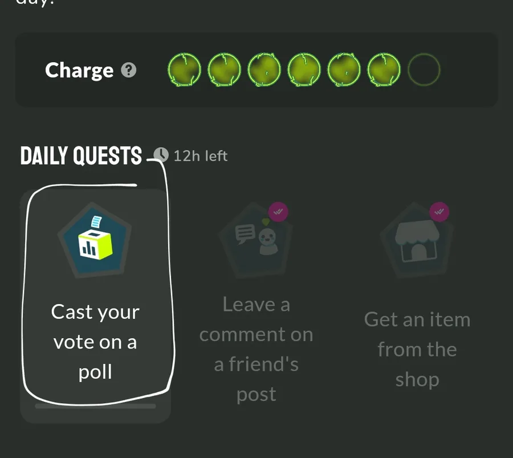
Task: Click the sixth filled charge orb
Action: [x=384, y=70]
